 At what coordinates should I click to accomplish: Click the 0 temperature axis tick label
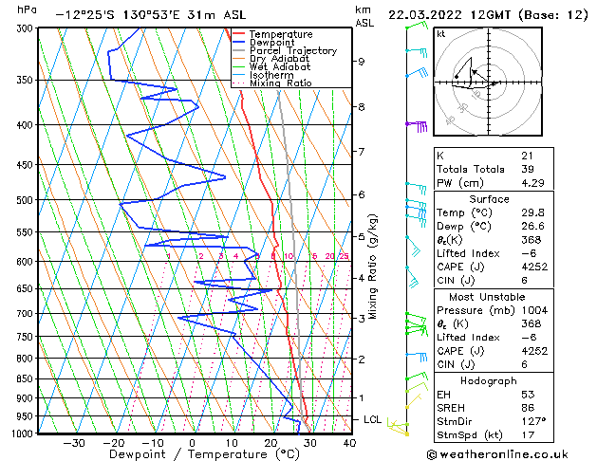click(192, 443)
